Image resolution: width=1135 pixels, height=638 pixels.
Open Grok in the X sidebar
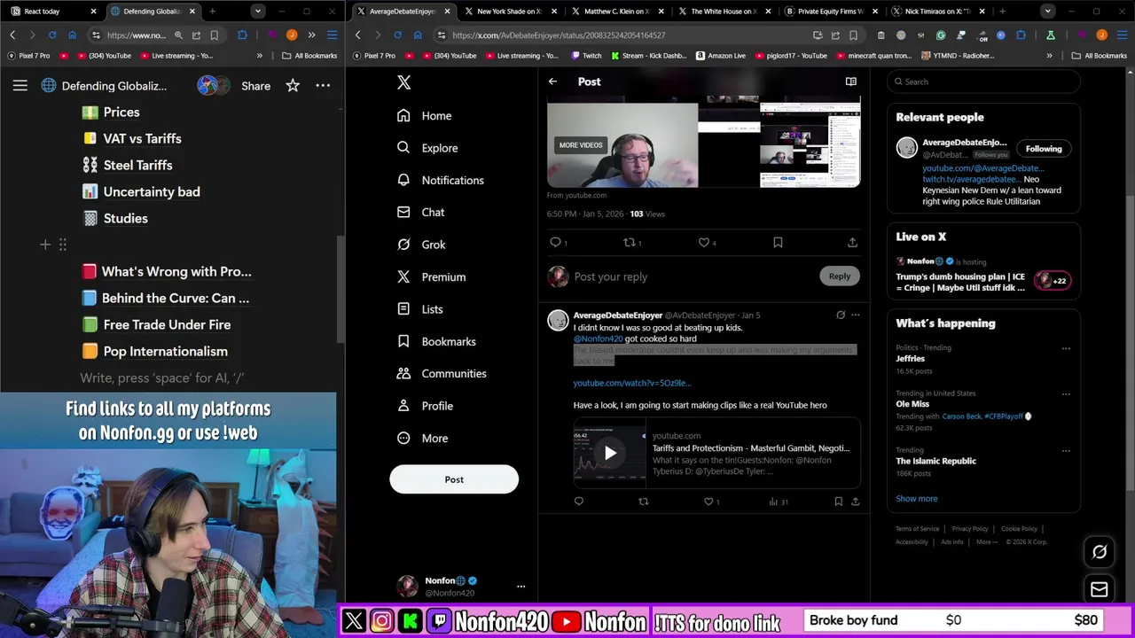point(421,245)
